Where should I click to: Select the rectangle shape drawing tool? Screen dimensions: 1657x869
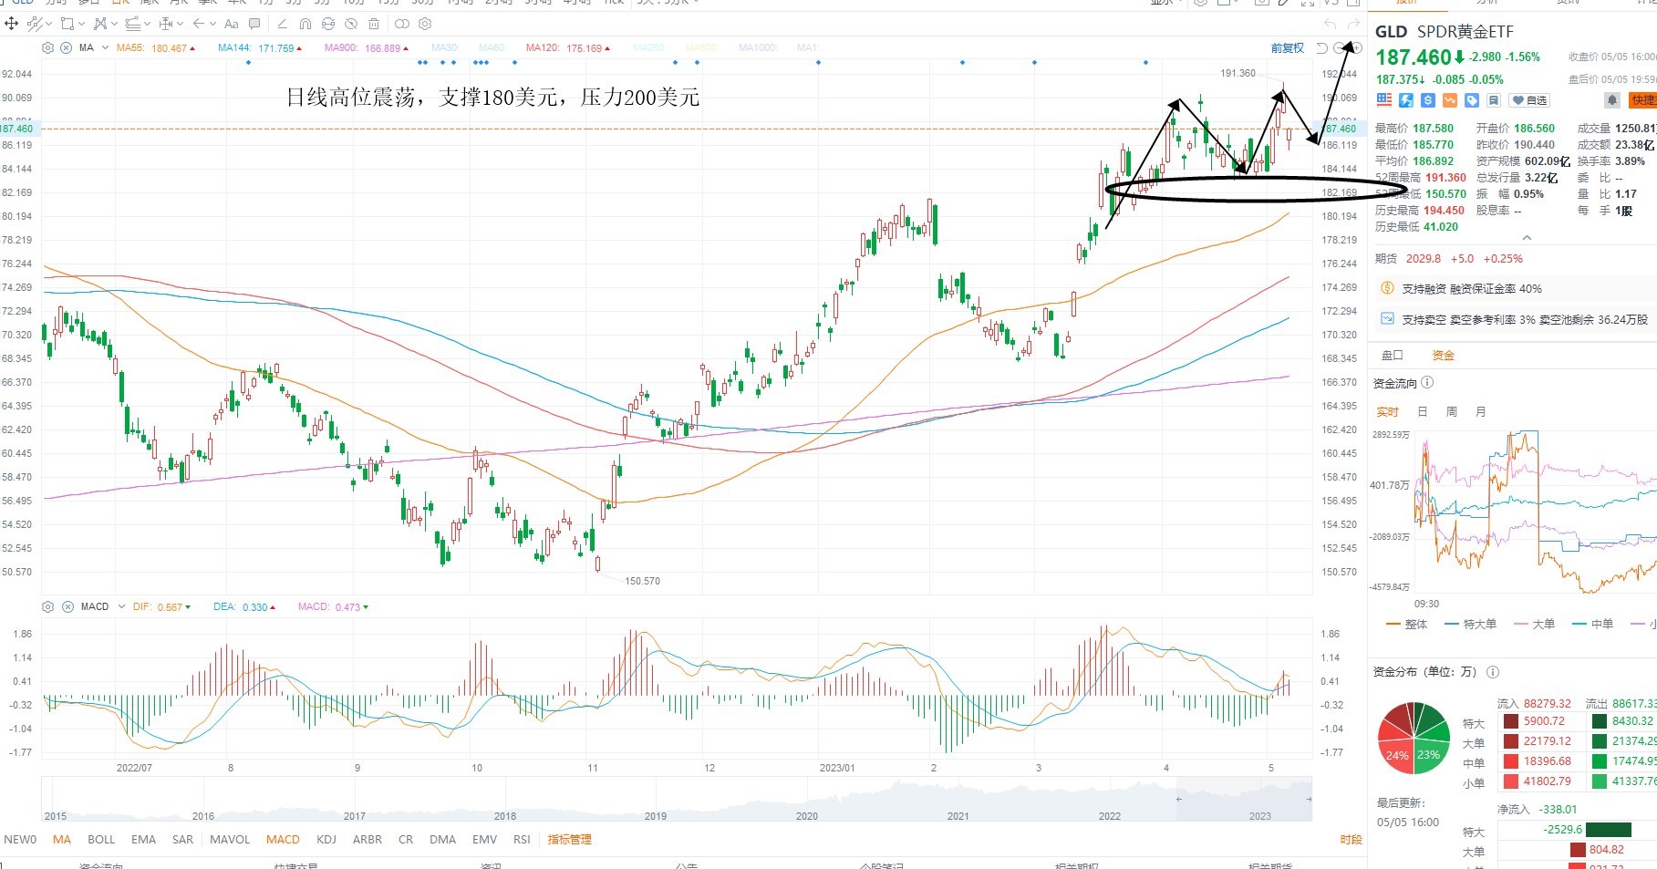tap(67, 24)
